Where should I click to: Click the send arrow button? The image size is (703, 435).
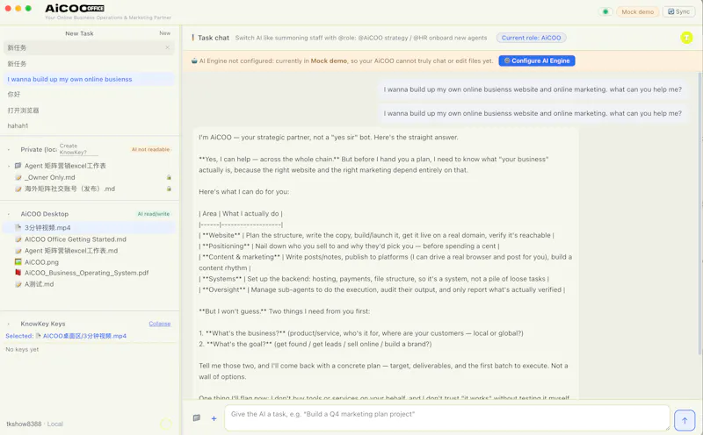685,420
